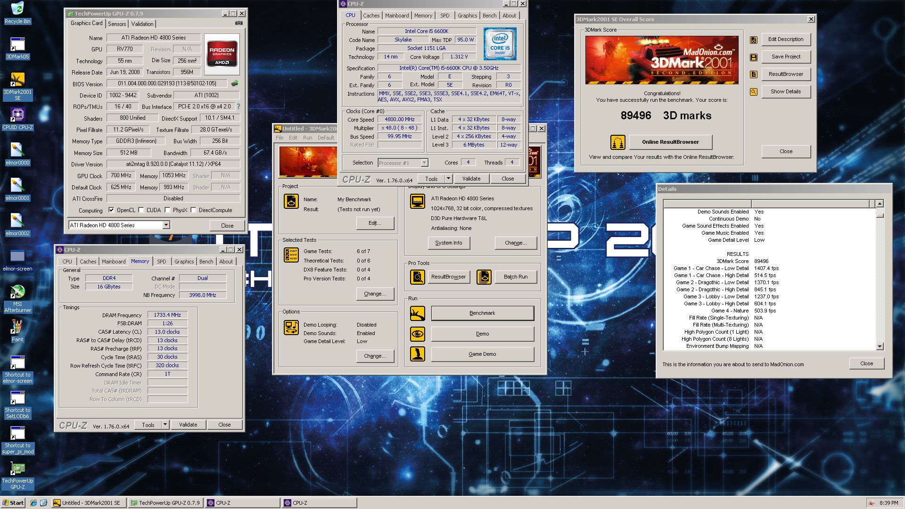Click the Benchmark run icon in 3DMark2001
The height and width of the screenshot is (509, 905).
click(x=418, y=313)
